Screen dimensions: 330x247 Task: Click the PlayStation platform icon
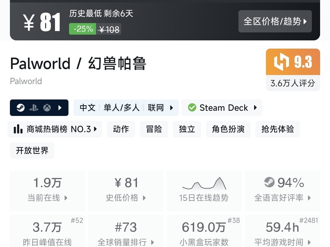tap(34, 108)
